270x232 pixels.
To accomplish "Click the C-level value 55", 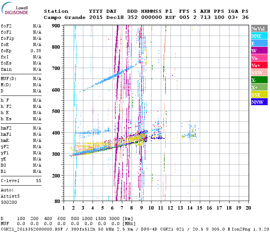I will (39, 181).
